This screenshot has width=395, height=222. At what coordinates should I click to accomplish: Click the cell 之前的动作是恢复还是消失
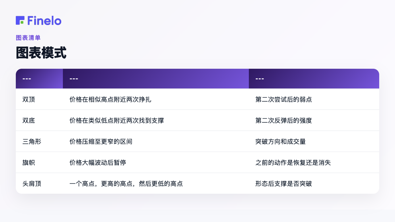click(293, 162)
